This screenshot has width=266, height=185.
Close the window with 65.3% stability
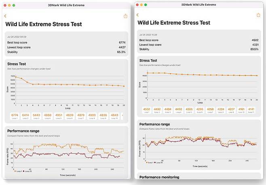(x=5, y=5)
